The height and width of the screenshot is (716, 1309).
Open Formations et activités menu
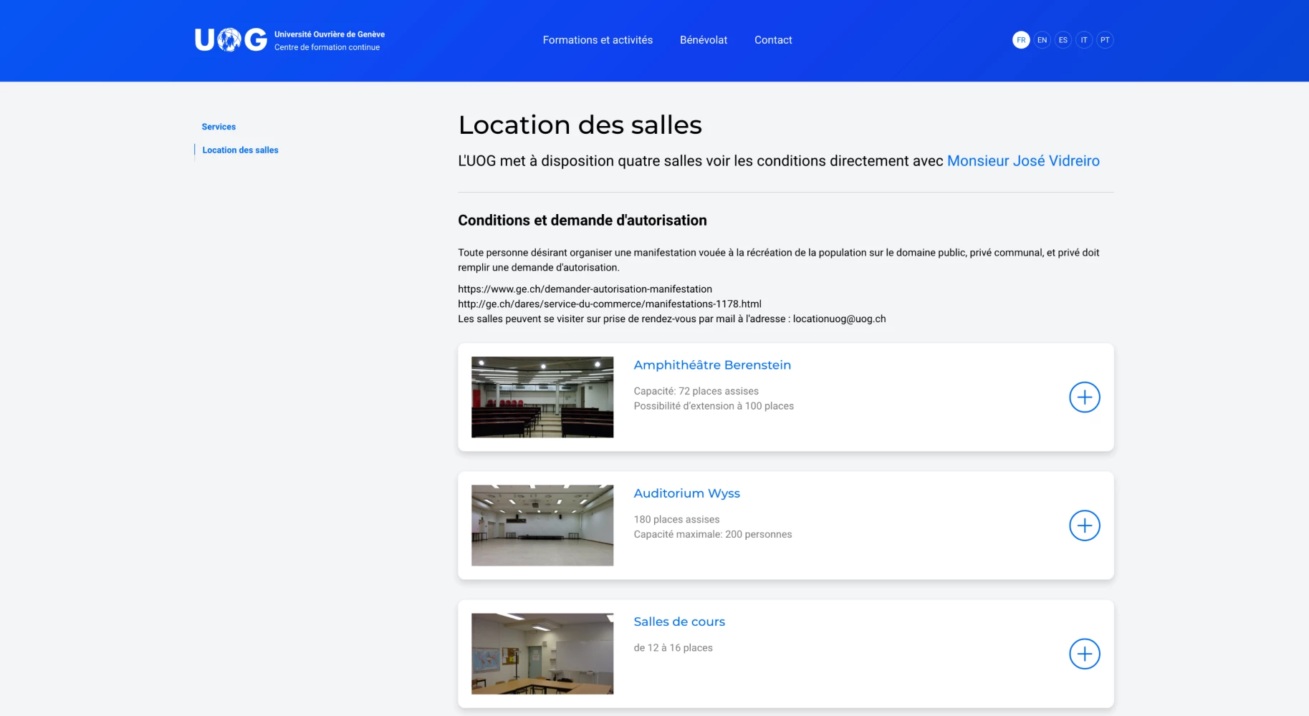[598, 40]
